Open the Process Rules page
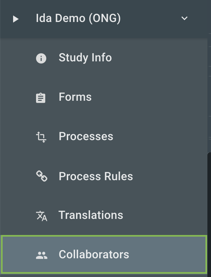The image size is (211, 277). click(96, 176)
